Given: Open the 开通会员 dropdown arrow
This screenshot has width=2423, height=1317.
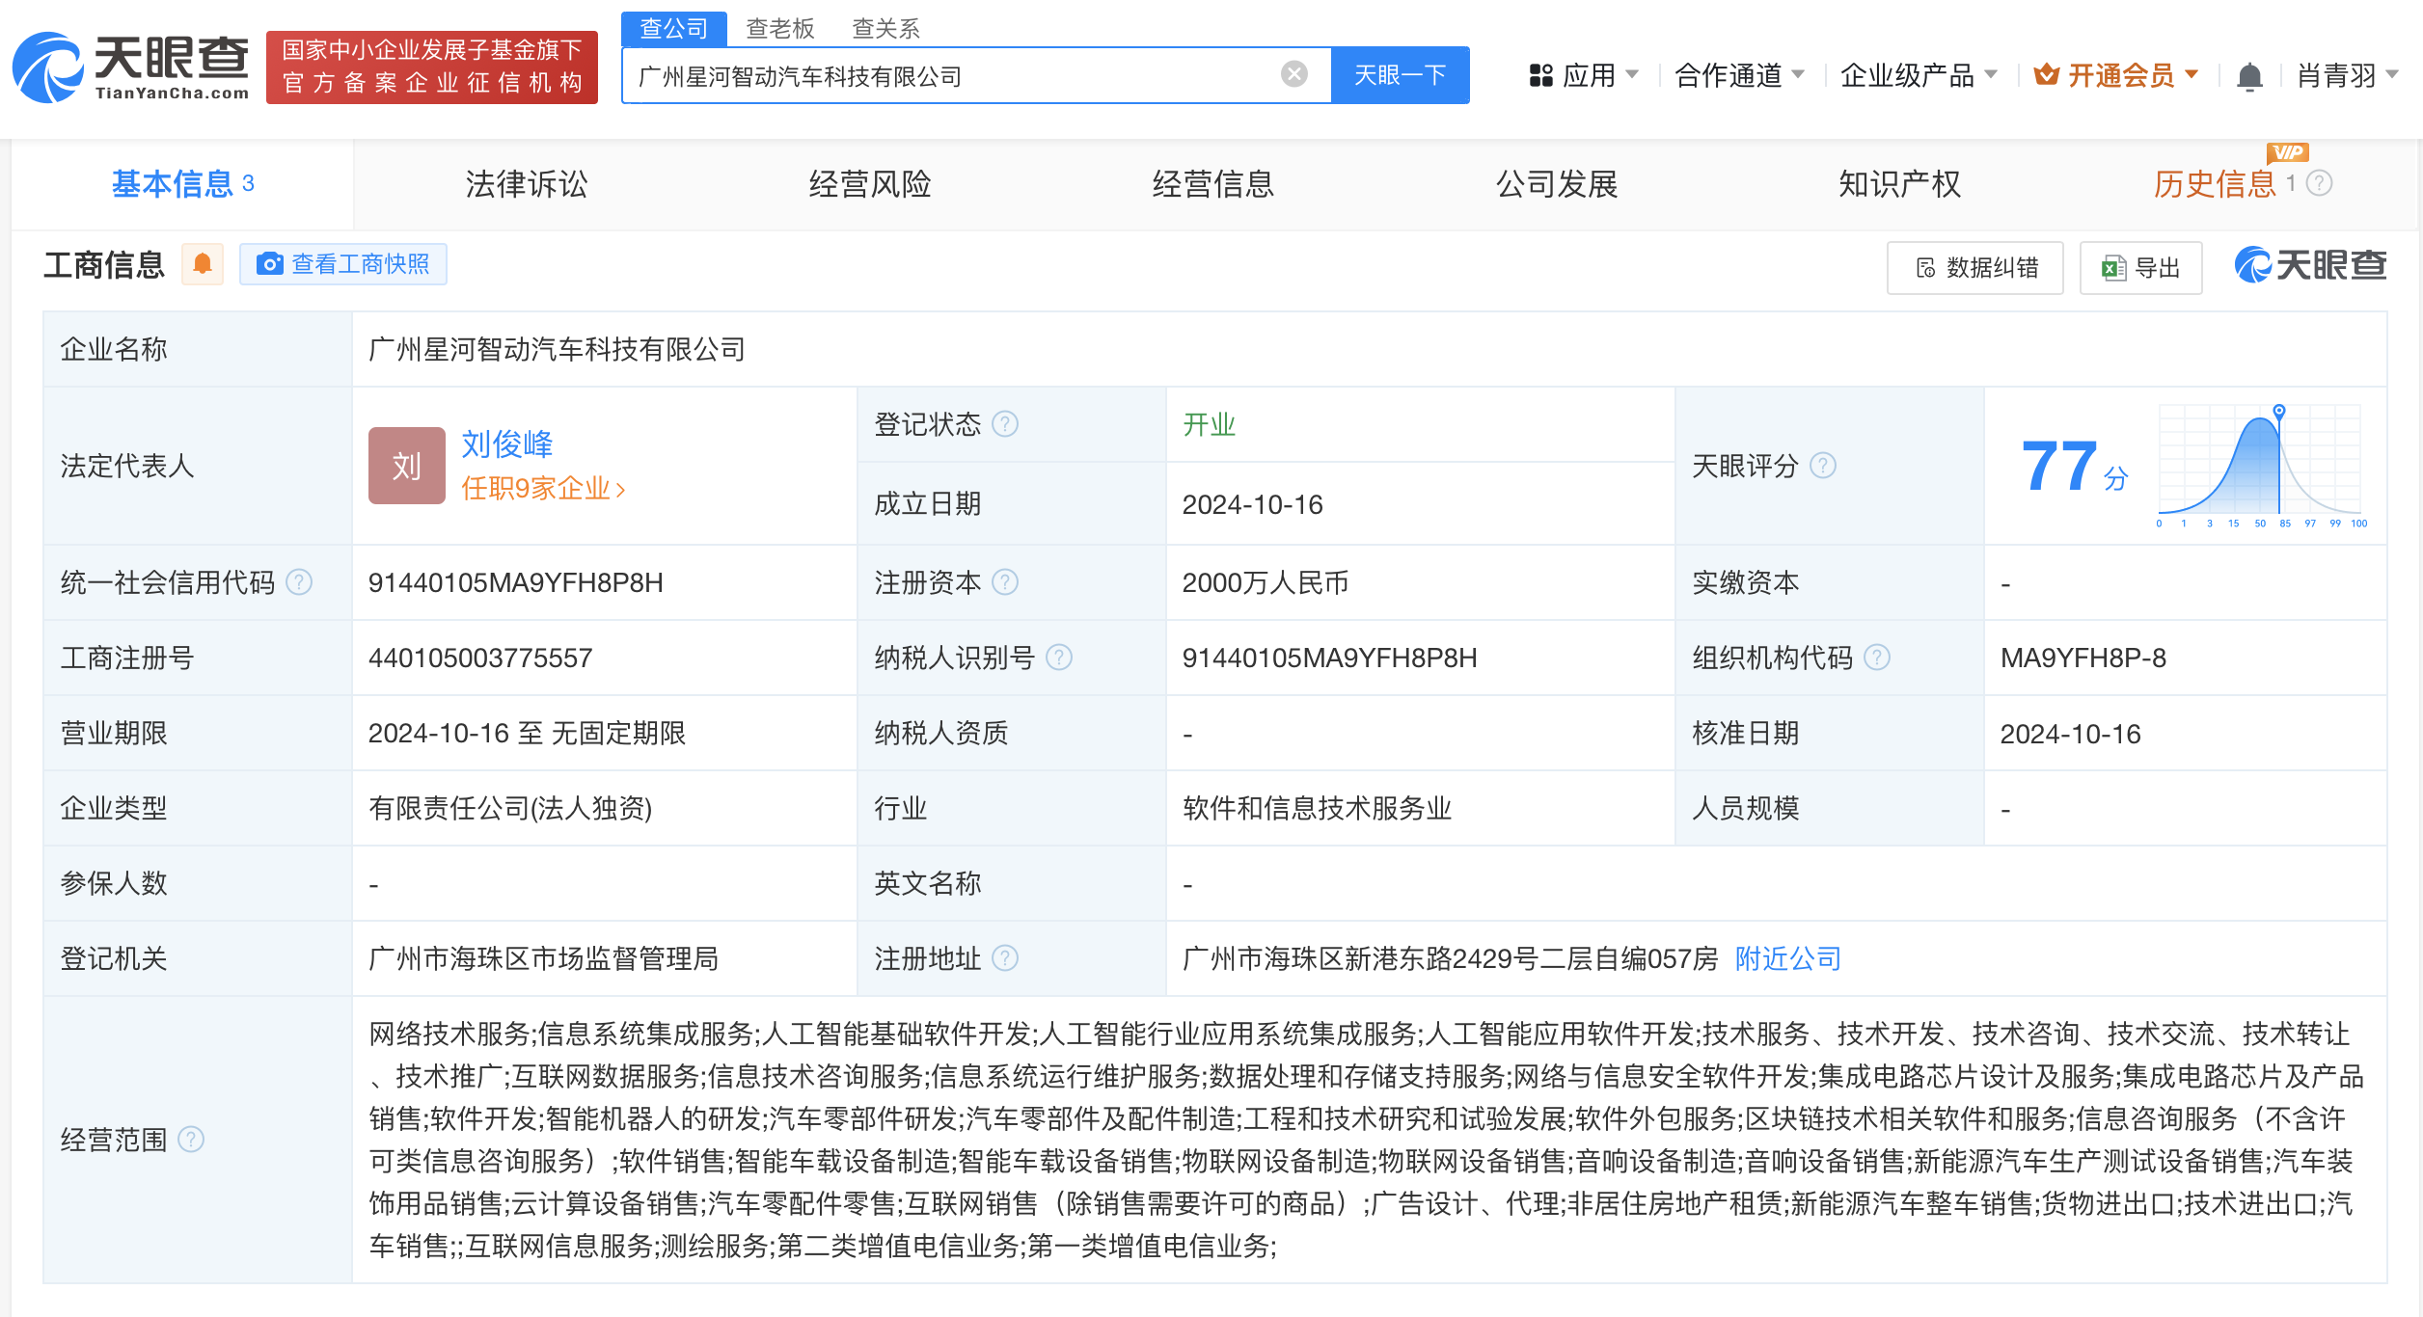Looking at the screenshot, I should point(2190,74).
